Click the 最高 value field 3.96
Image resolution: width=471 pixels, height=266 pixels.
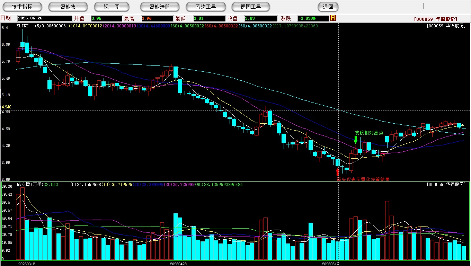[157, 19]
